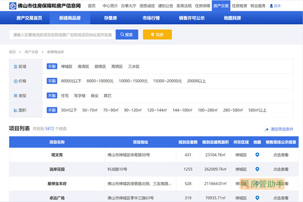Viewport: 303px width, 202px height.
Task: Open project 星禅宝丰府
Action: (57, 184)
